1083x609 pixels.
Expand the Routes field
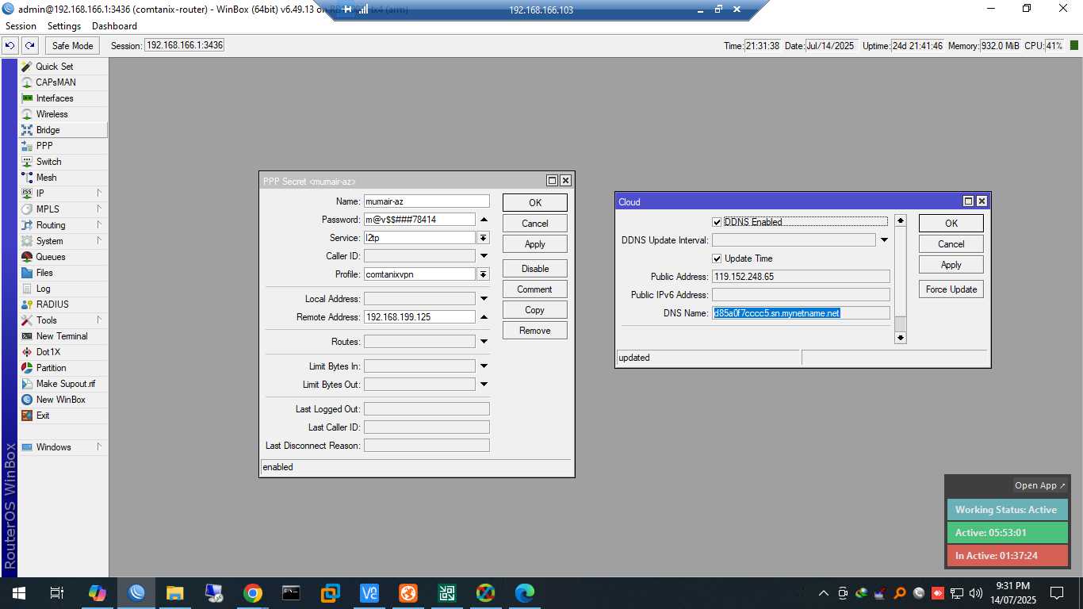tap(484, 342)
